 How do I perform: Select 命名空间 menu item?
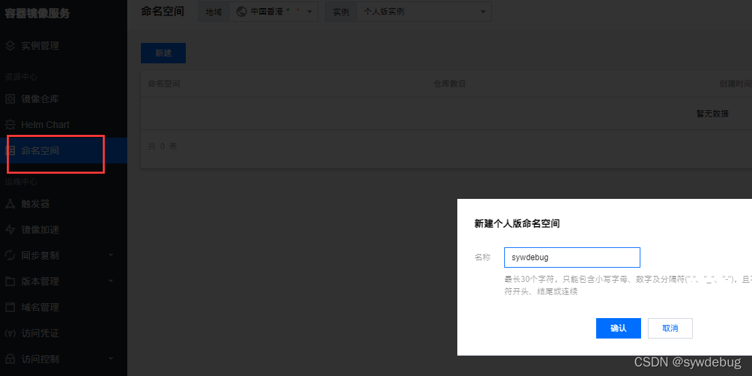point(63,151)
